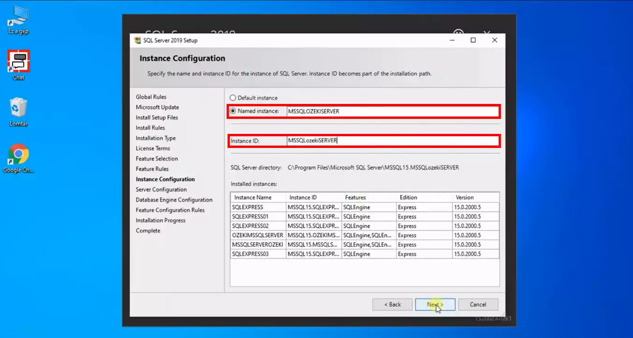Viewport: 633px width, 338px height.
Task: Launch Google Chrome from the desktop
Action: coord(18,158)
